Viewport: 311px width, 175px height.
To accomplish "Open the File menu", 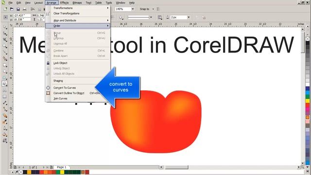I will (x=10, y=3).
